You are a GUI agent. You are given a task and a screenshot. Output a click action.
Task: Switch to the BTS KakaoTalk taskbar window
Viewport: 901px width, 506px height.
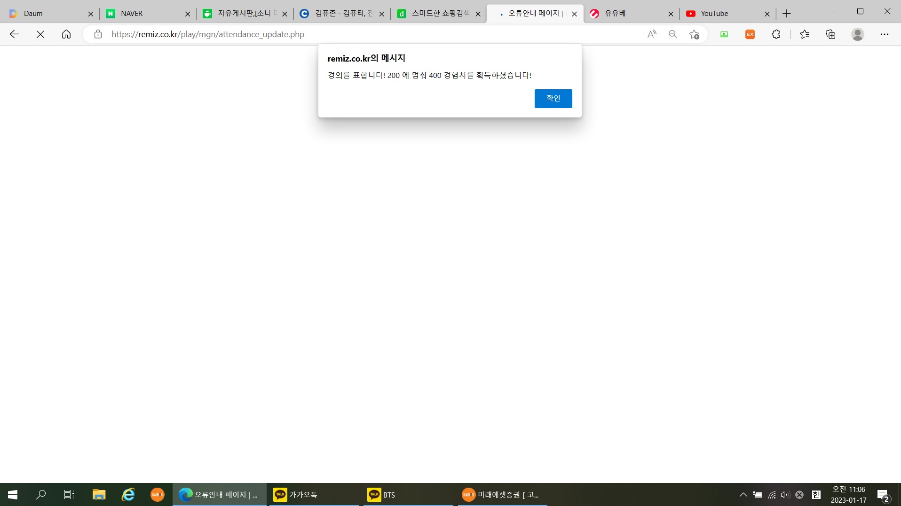point(408,494)
